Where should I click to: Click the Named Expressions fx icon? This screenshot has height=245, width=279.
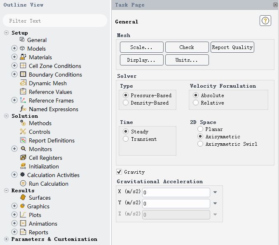coord(23,109)
